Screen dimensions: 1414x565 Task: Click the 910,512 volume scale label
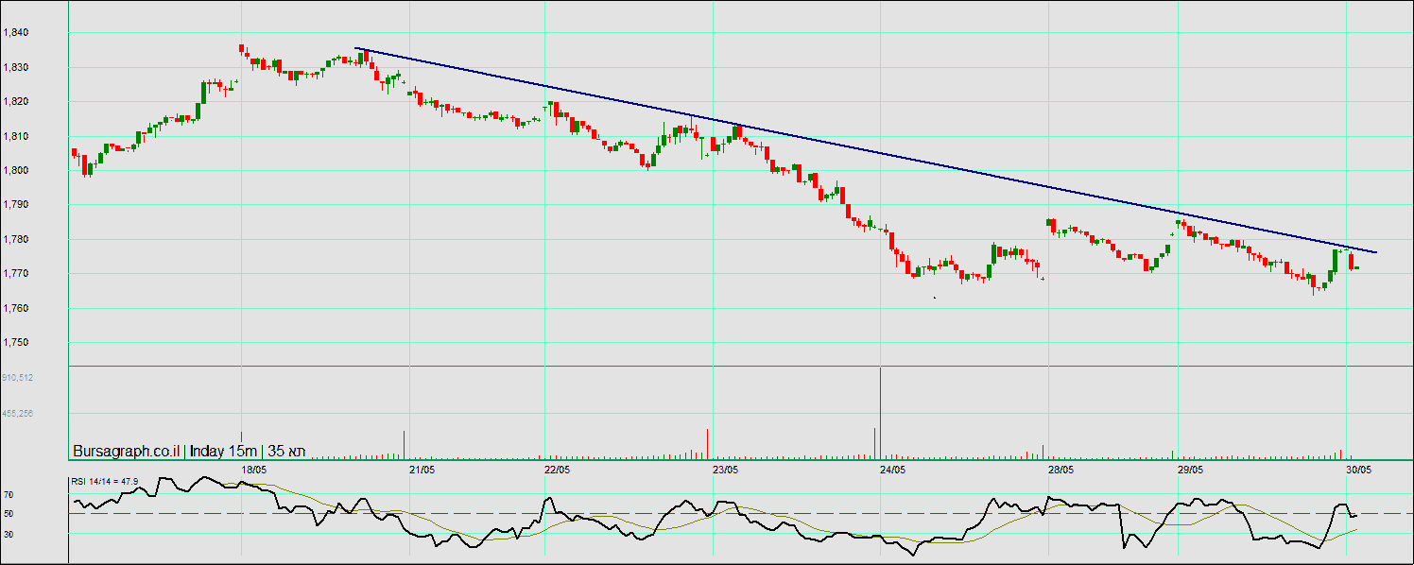[x=18, y=378]
